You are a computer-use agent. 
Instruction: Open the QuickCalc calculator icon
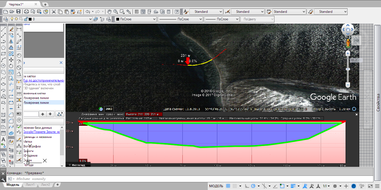pos(168,12)
